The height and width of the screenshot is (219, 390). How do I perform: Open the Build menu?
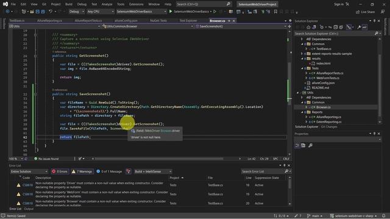click(x=69, y=4)
